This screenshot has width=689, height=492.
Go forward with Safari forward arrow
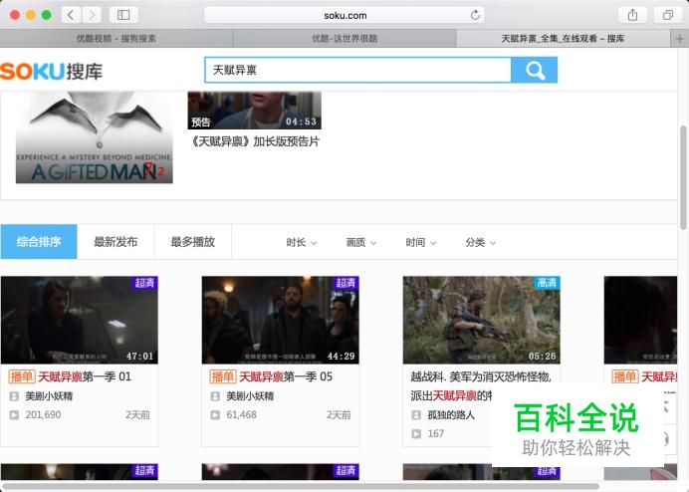[92, 15]
